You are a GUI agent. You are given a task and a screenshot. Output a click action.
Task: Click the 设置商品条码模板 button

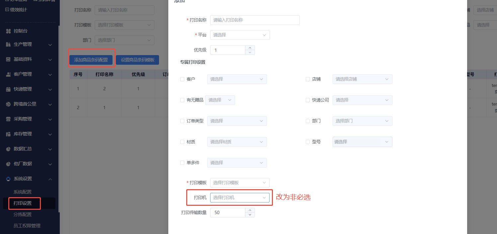137,60
